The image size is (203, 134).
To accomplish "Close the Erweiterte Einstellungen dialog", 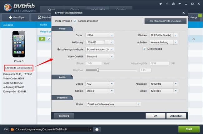I will click(x=184, y=13).
